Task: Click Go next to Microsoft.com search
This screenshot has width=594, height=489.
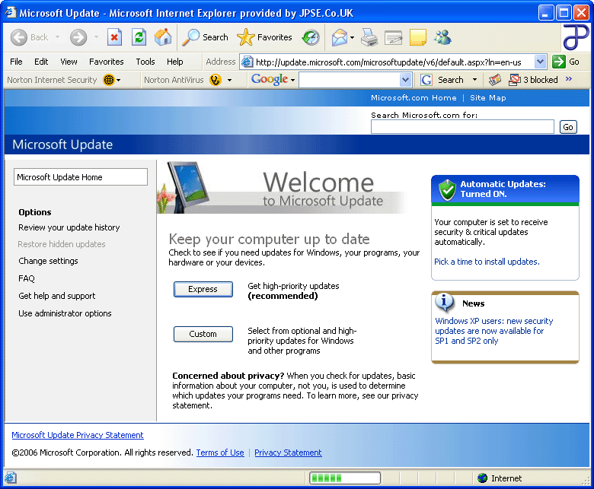Action: pyautogui.click(x=568, y=127)
